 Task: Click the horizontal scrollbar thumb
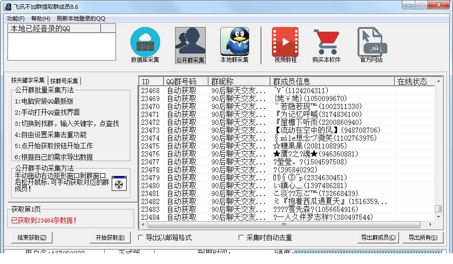pos(284,224)
